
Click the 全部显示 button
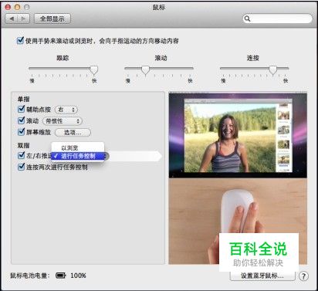(x=52, y=19)
